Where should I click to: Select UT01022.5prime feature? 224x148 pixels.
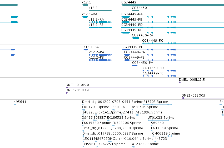click(x=158, y=120)
